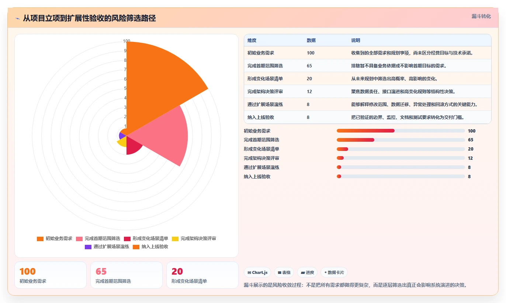Toggle 通过扩展场景演练 in the chart legend
Image resolution: width=506 pixels, height=303 pixels.
pyautogui.click(x=107, y=247)
